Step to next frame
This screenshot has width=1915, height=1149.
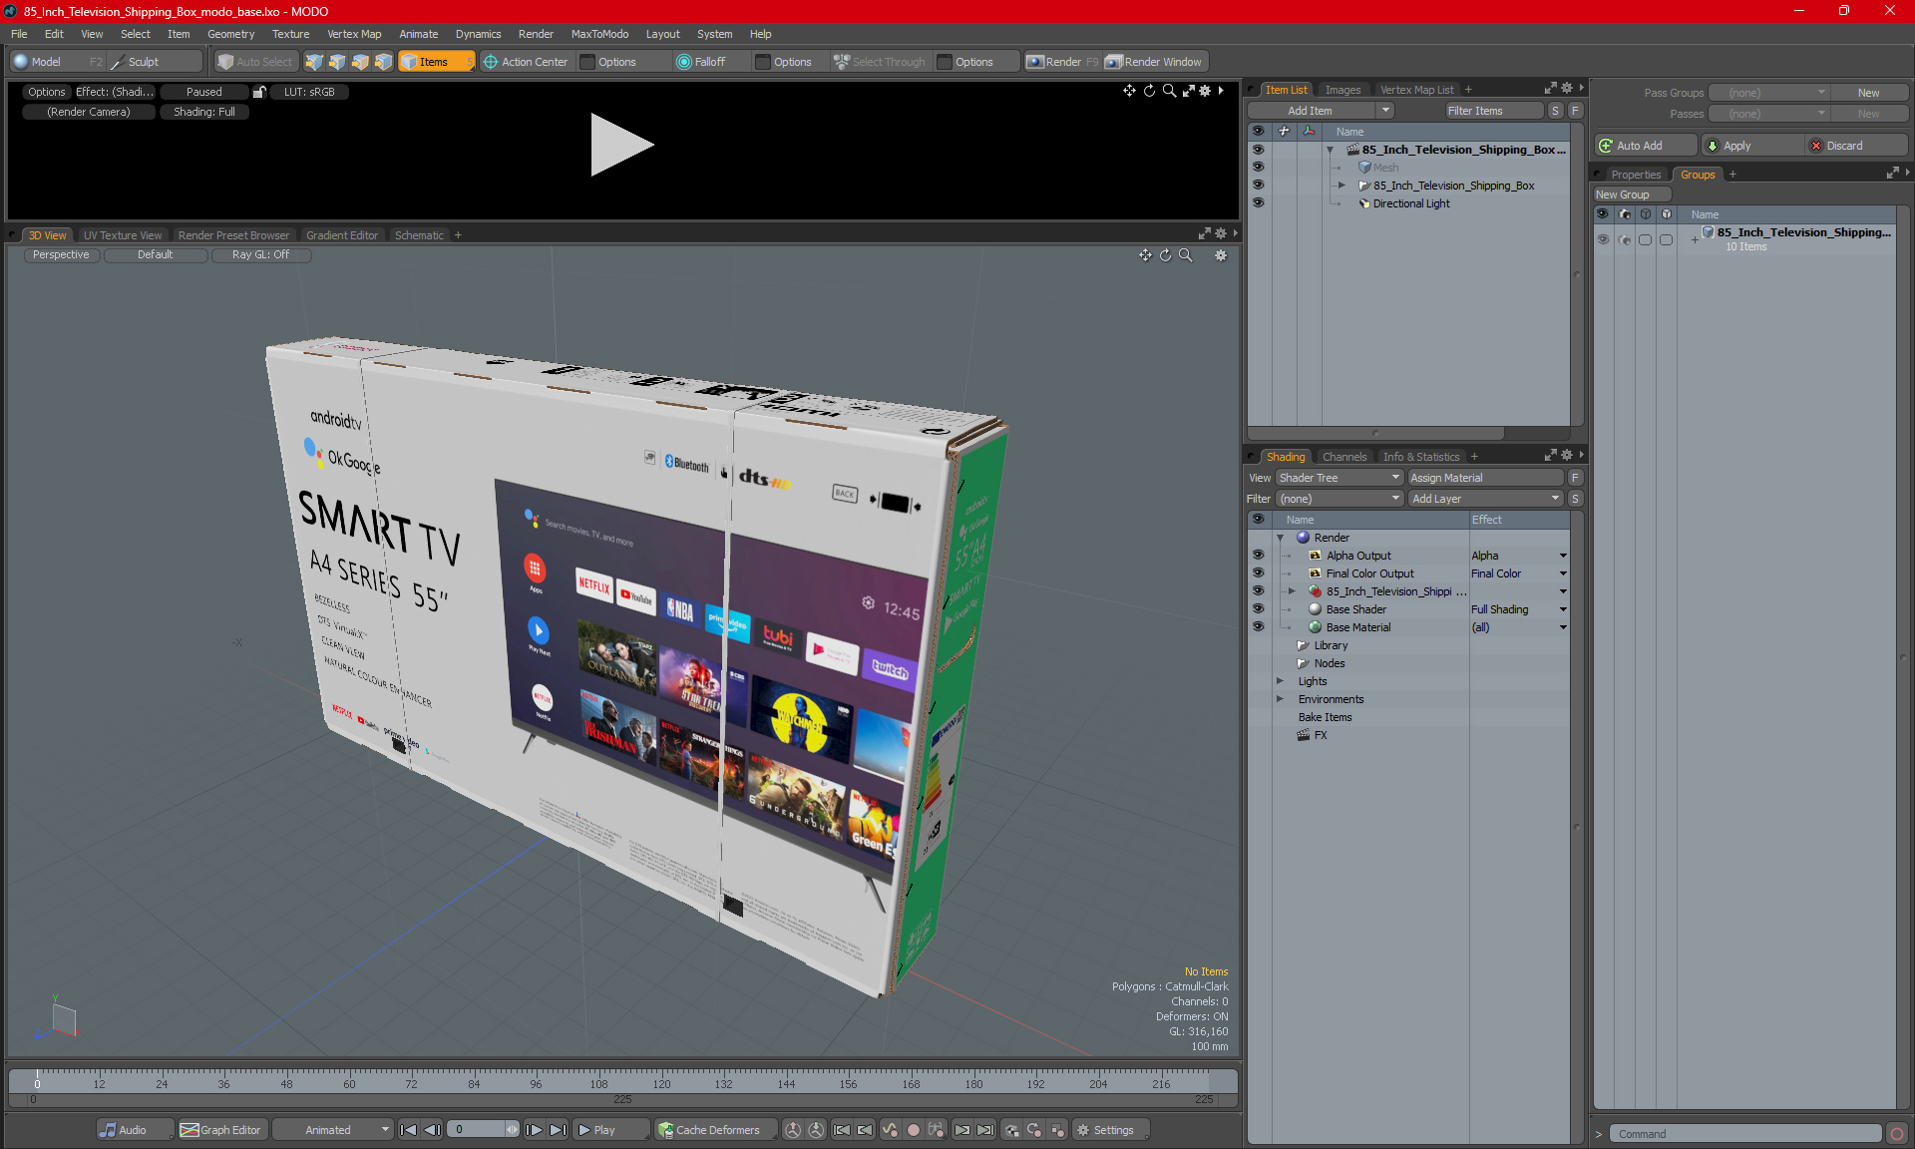tap(535, 1130)
